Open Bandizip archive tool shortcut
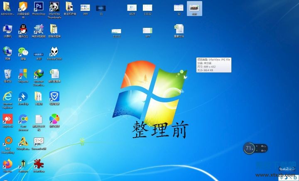 coord(23,97)
